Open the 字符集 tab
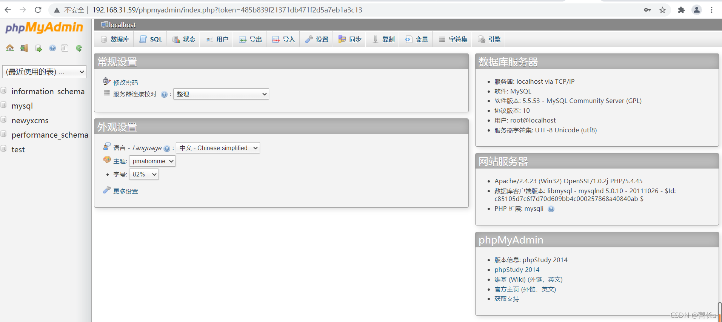This screenshot has width=722, height=322. (453, 39)
